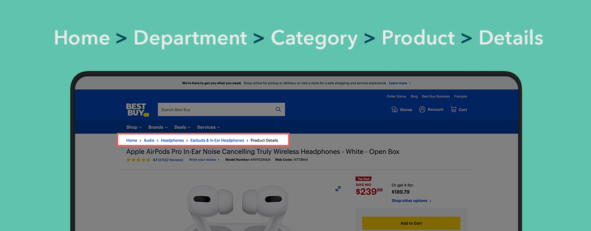The height and width of the screenshot is (231, 591).
Task: Expand product image with fullscreen arrows icon
Action: tap(338, 189)
